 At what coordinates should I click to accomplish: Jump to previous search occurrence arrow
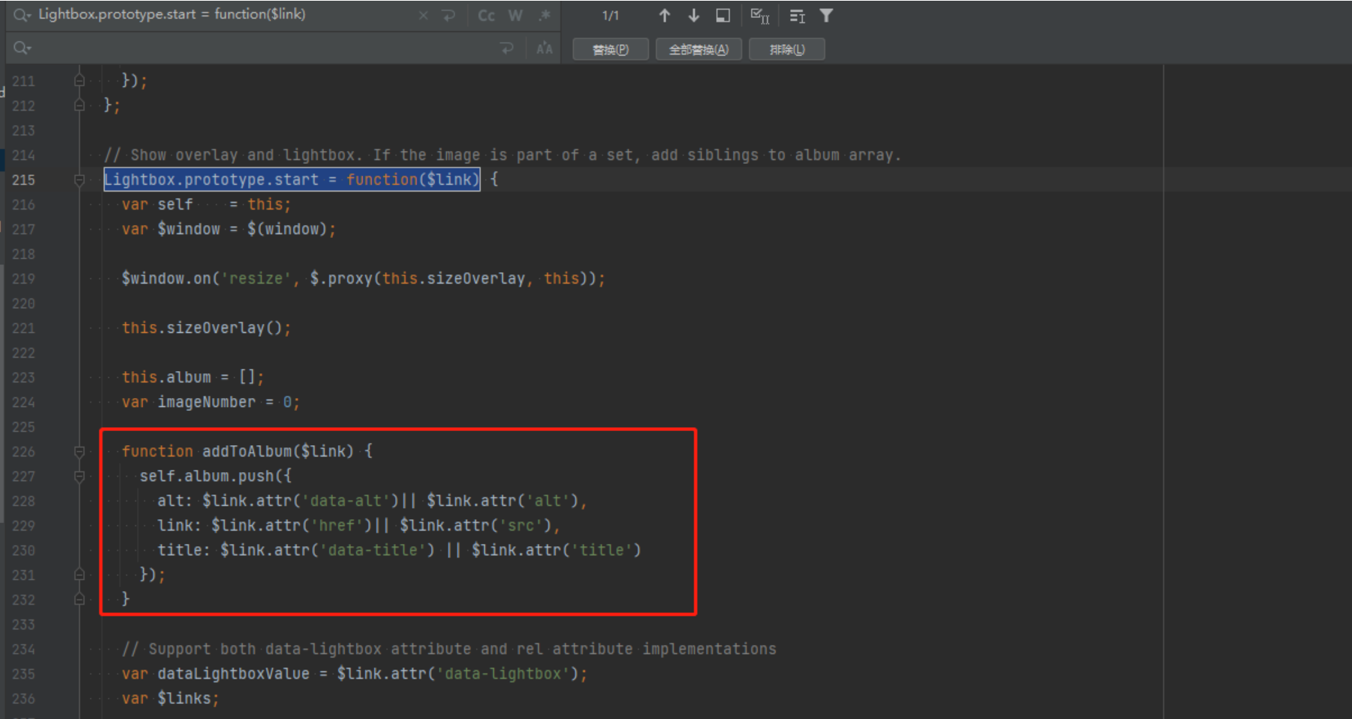tap(664, 16)
